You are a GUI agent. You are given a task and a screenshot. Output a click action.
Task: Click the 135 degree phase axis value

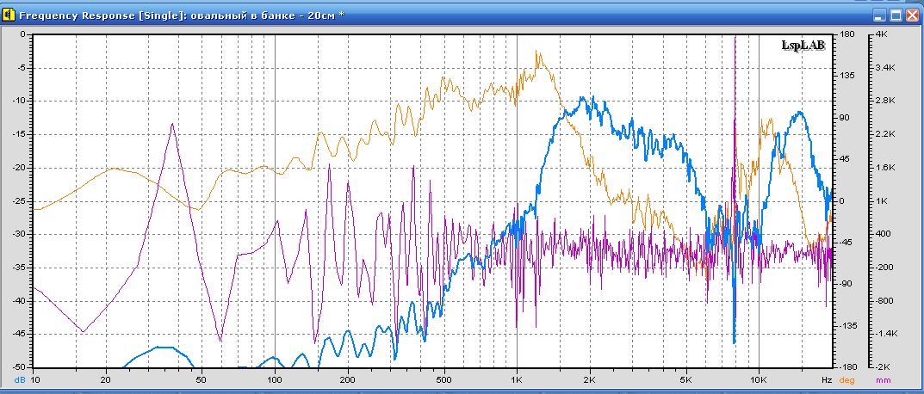point(846,76)
